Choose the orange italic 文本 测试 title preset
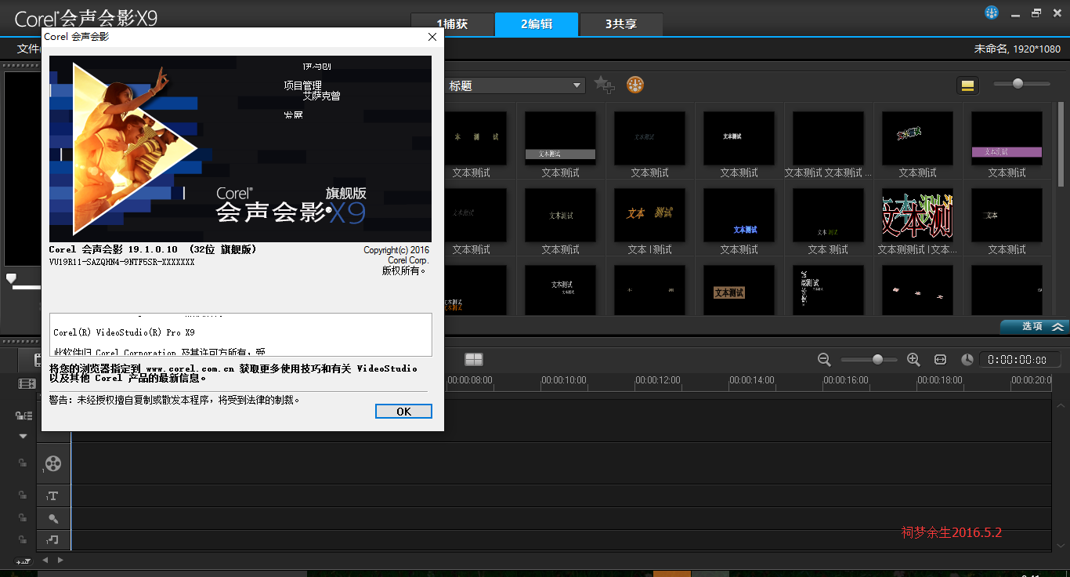 [x=649, y=214]
